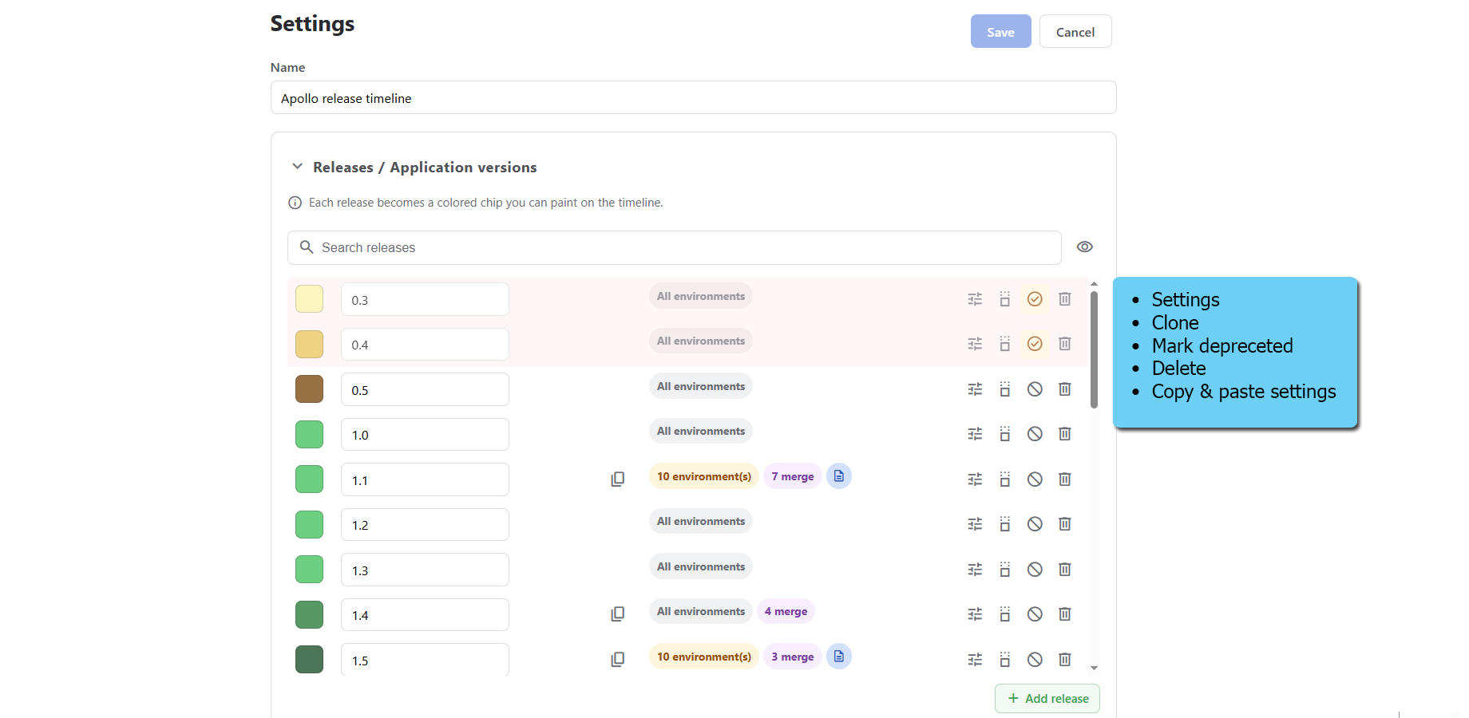Image resolution: width=1469 pixels, height=718 pixels.
Task: Delete release 0.5 via trash icon
Action: (1064, 389)
